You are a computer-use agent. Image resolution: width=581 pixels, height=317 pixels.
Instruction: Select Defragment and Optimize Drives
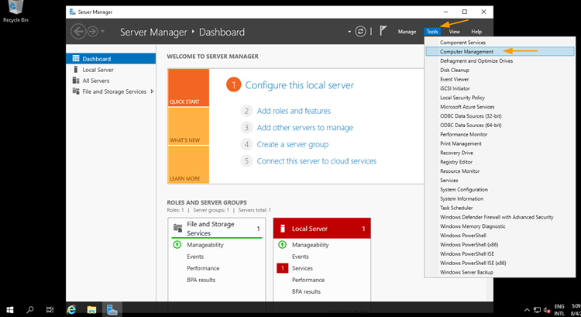click(x=476, y=60)
